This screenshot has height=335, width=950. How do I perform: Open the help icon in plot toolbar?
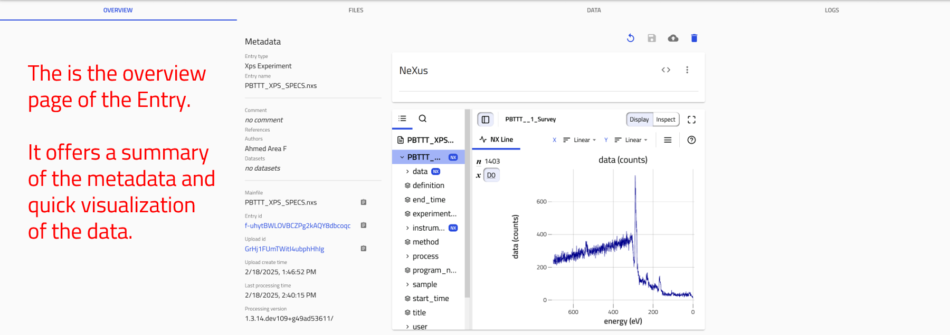click(x=691, y=140)
